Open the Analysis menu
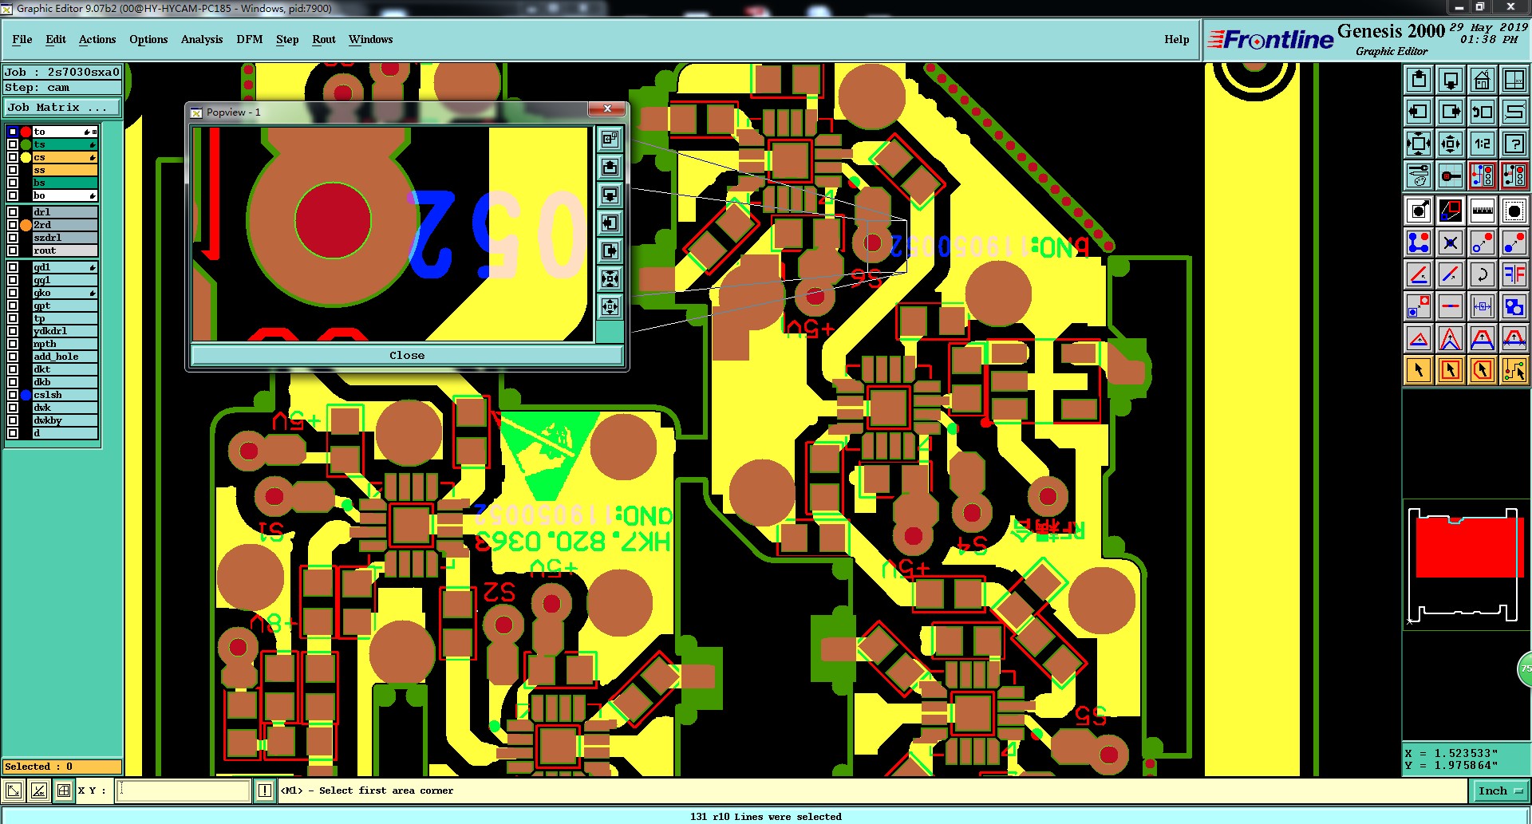1532x824 pixels. point(202,39)
